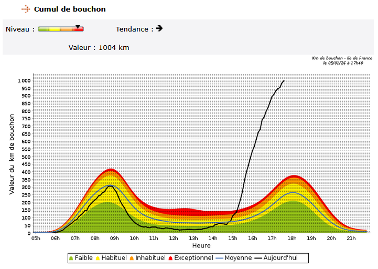The width and height of the screenshot is (378, 269).
Task: Click the 'Heure' x-axis title
Action: click(201, 246)
